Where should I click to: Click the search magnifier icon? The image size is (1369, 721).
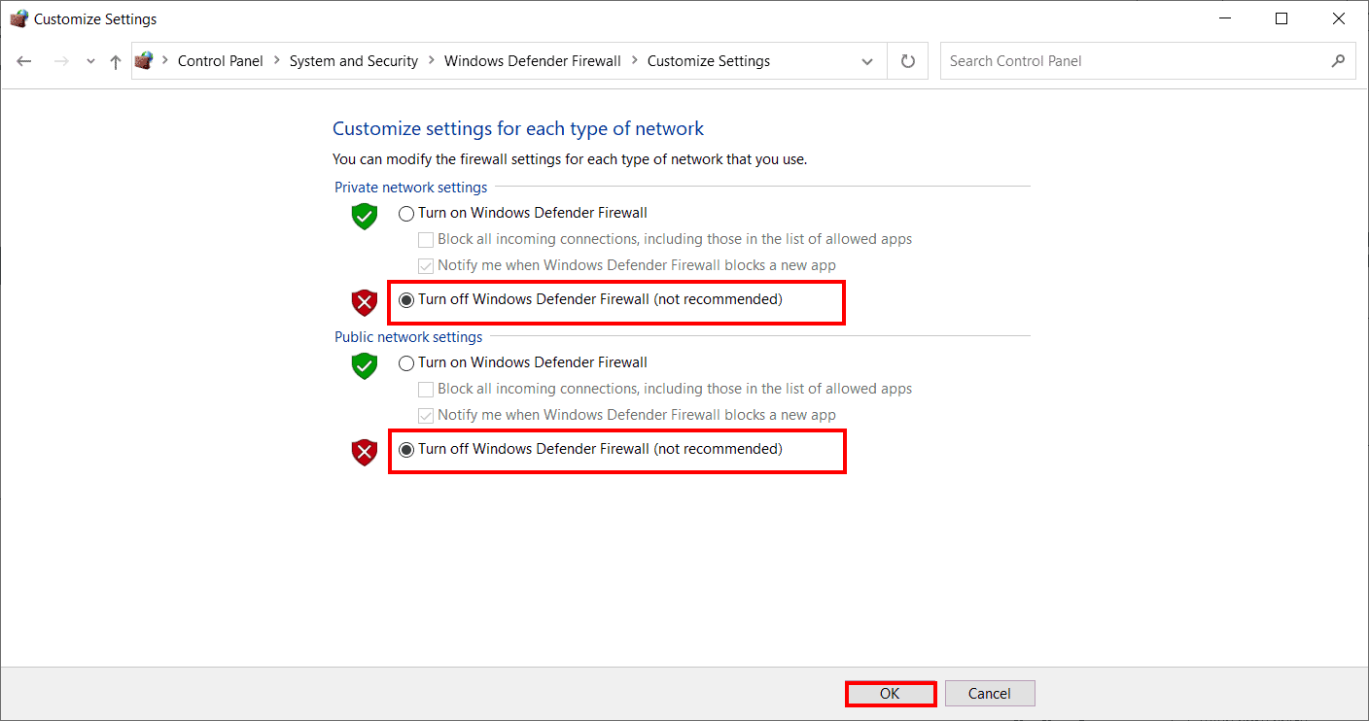1339,60
